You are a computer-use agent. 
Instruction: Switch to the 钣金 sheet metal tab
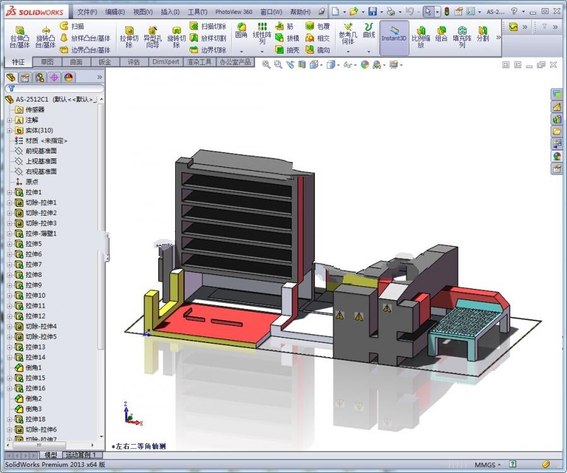click(x=105, y=62)
